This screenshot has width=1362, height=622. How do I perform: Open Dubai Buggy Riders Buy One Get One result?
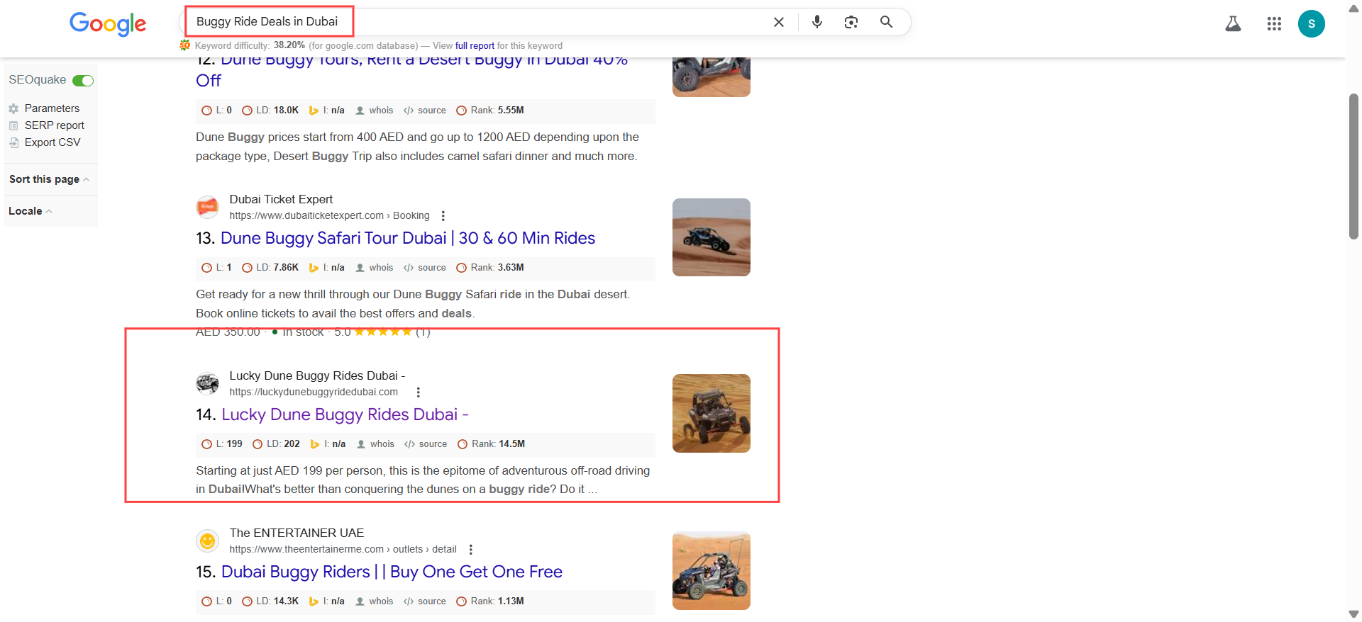[x=392, y=572]
